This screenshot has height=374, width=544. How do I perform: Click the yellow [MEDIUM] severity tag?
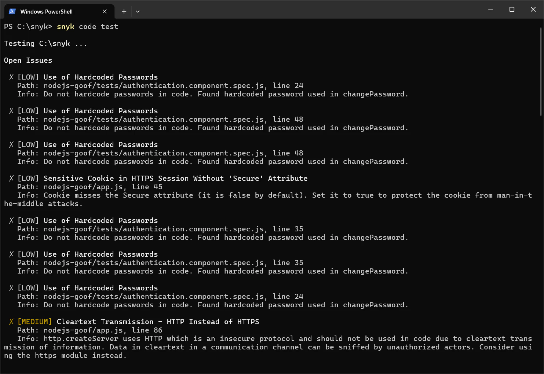(x=35, y=322)
